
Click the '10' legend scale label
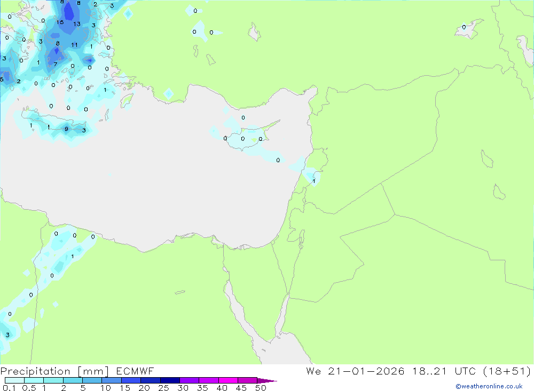[x=105, y=388]
